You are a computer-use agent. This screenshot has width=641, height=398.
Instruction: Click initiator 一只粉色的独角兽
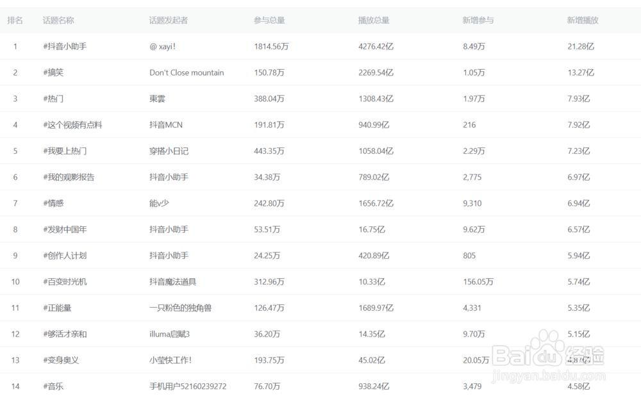pyautogui.click(x=181, y=308)
